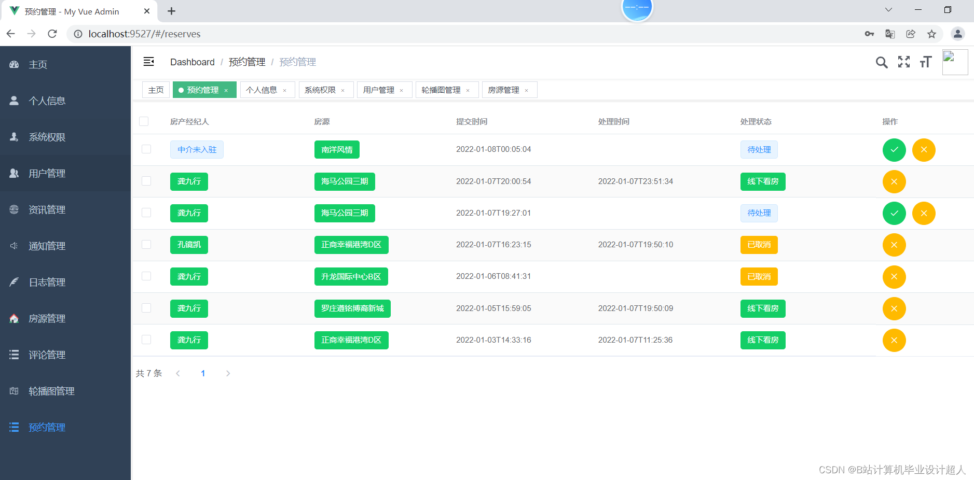The height and width of the screenshot is (480, 974).
Task: Click the house icon next to 房源管理
Action: 14,318
